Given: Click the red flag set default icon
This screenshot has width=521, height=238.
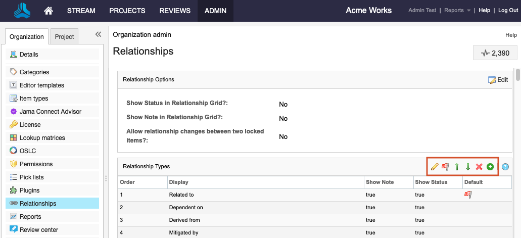Looking at the screenshot, I should (x=446, y=167).
